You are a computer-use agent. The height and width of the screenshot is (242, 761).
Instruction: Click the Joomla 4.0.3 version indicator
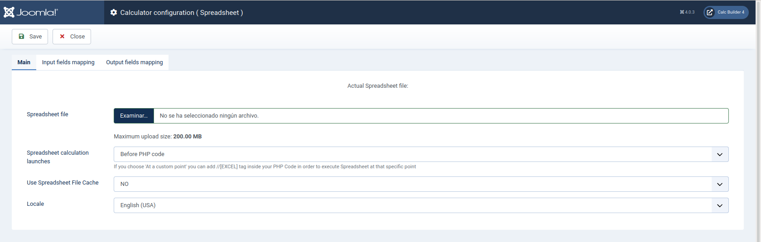(x=687, y=12)
